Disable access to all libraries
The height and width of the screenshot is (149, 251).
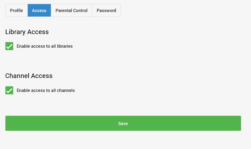tap(9, 46)
